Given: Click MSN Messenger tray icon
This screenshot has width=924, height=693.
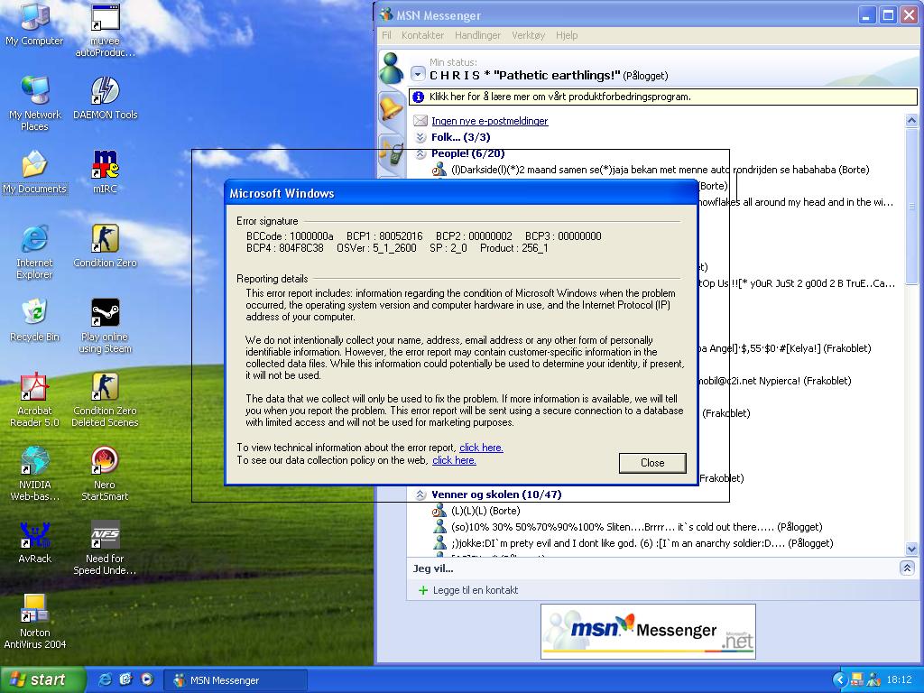Looking at the screenshot, I should pos(873,679).
